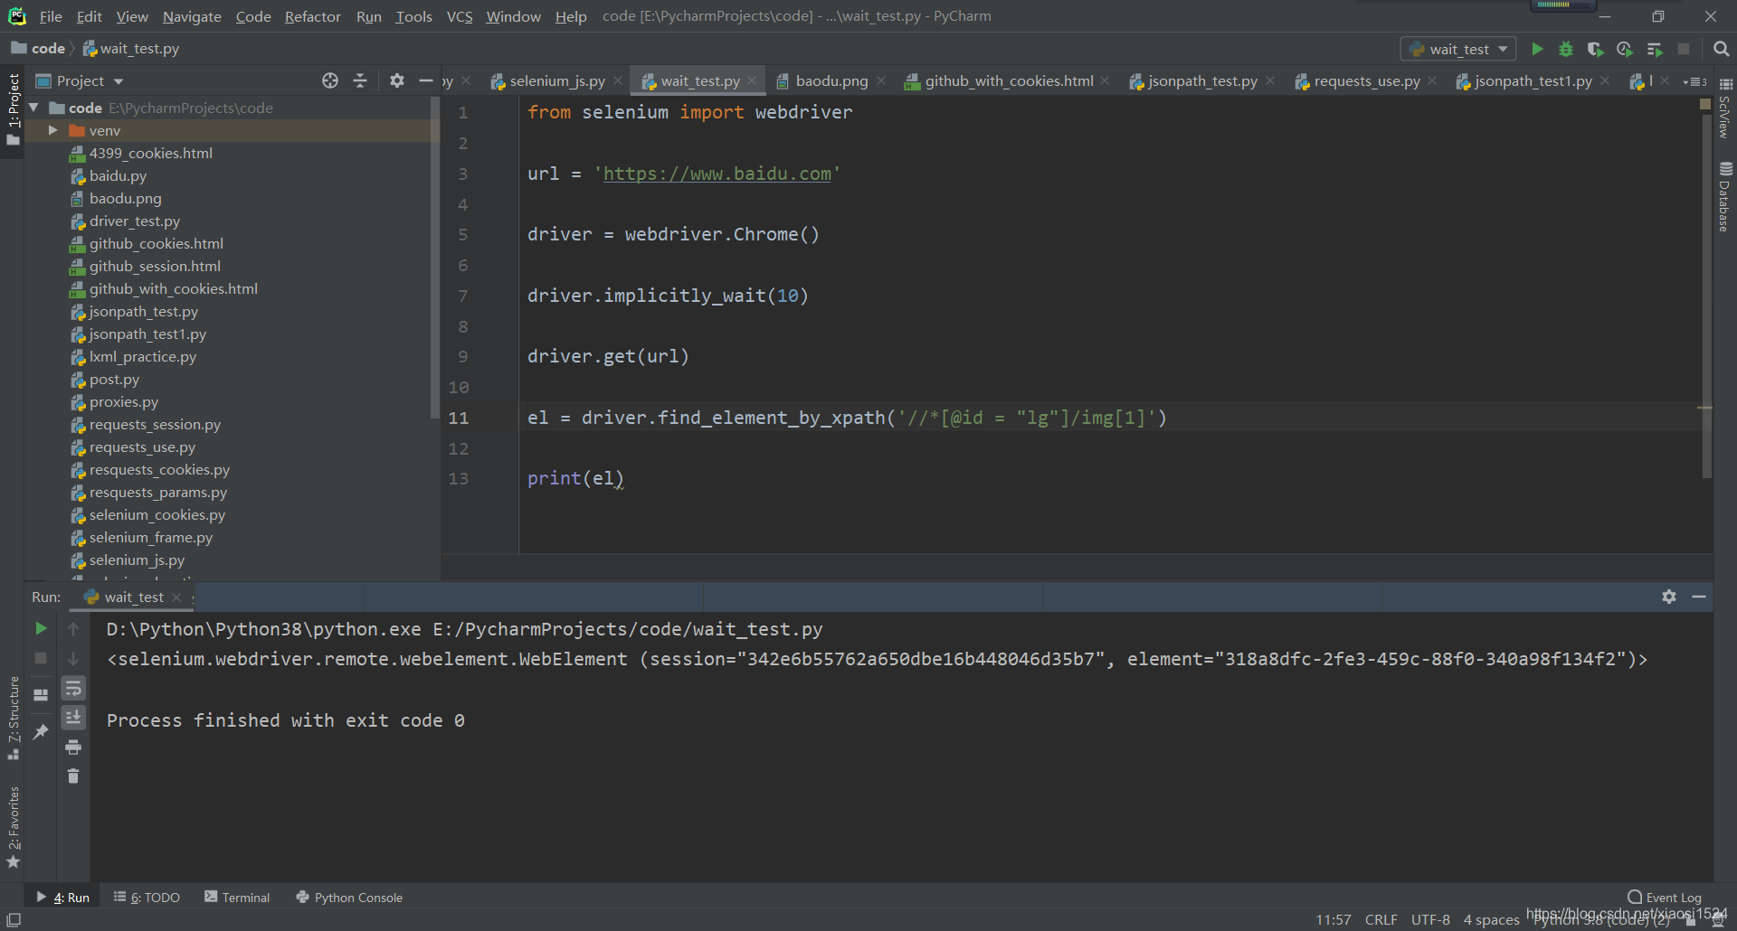Image resolution: width=1737 pixels, height=931 pixels.
Task: Click the locate file target icon
Action: (x=330, y=80)
